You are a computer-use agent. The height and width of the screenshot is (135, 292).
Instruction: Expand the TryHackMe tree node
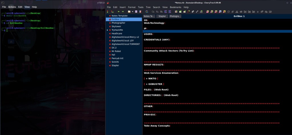tap(108, 30)
